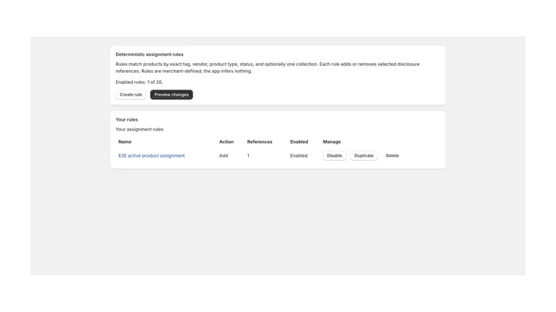The width and height of the screenshot is (556, 312).
Task: Click the Enabled column header
Action: pos(299,142)
